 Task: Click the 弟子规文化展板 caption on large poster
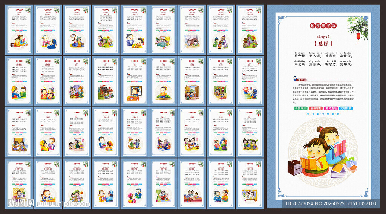(x=323, y=114)
